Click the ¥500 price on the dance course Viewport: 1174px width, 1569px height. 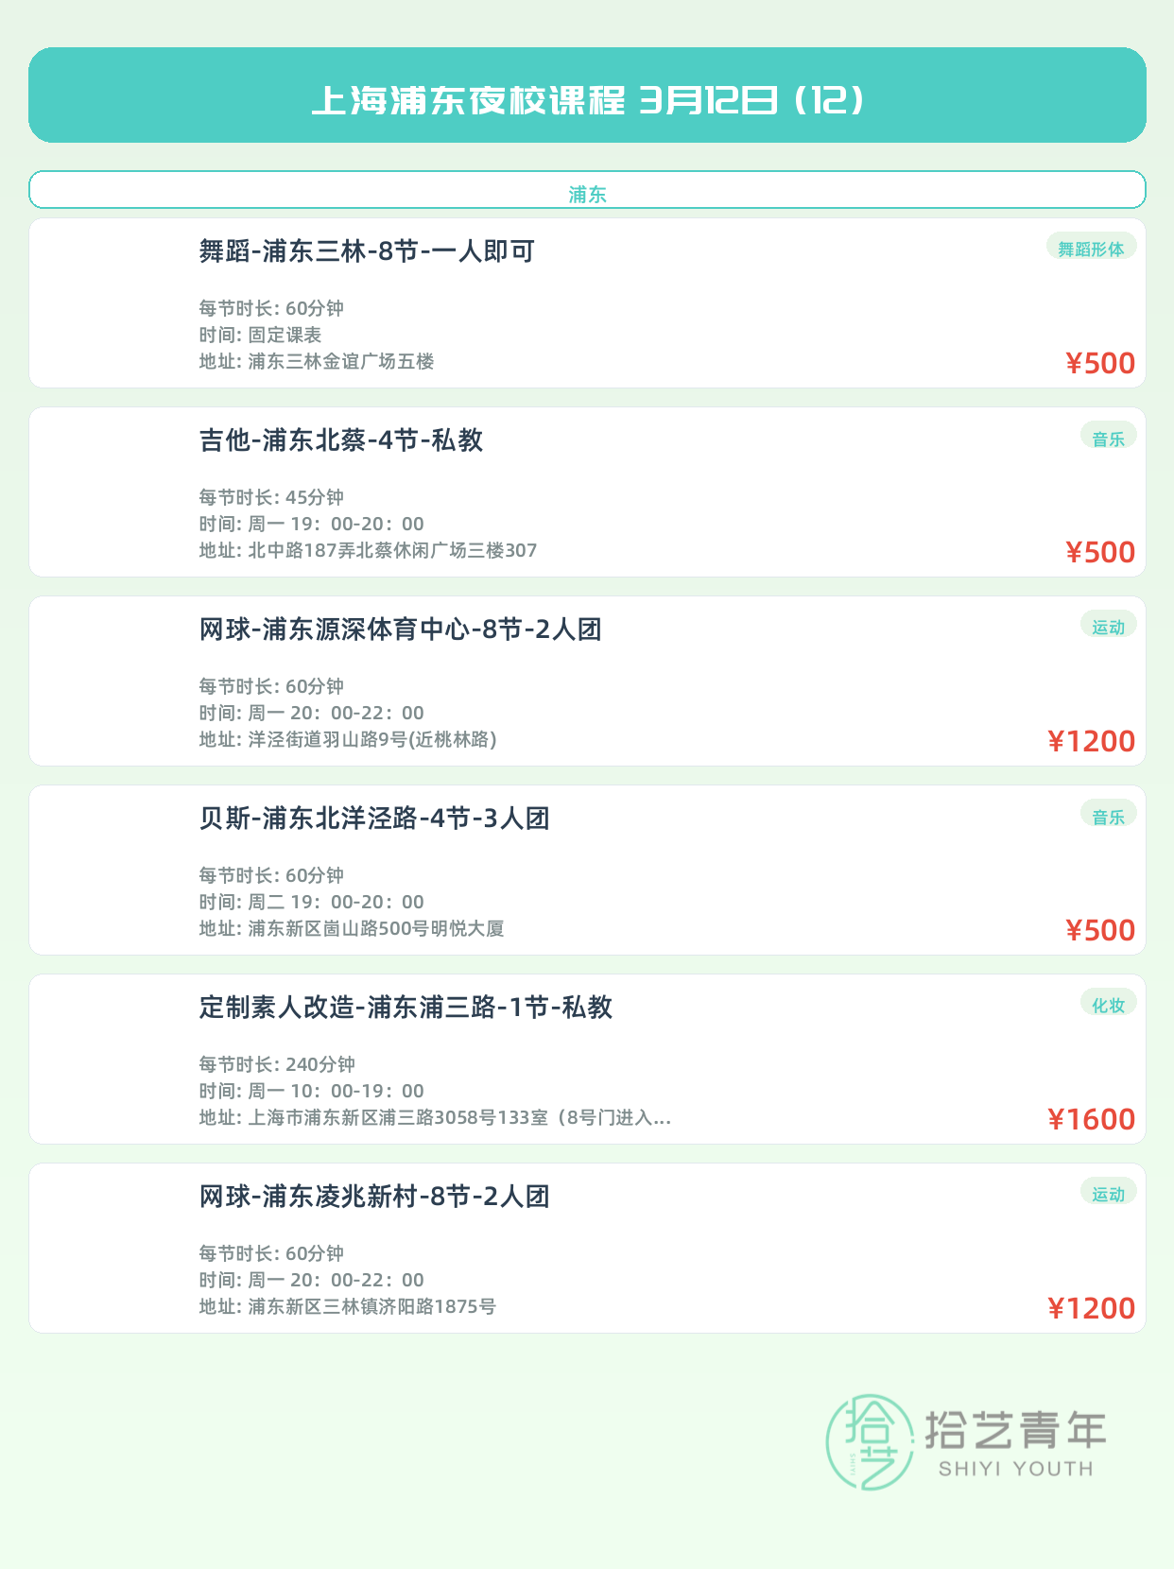click(1100, 363)
